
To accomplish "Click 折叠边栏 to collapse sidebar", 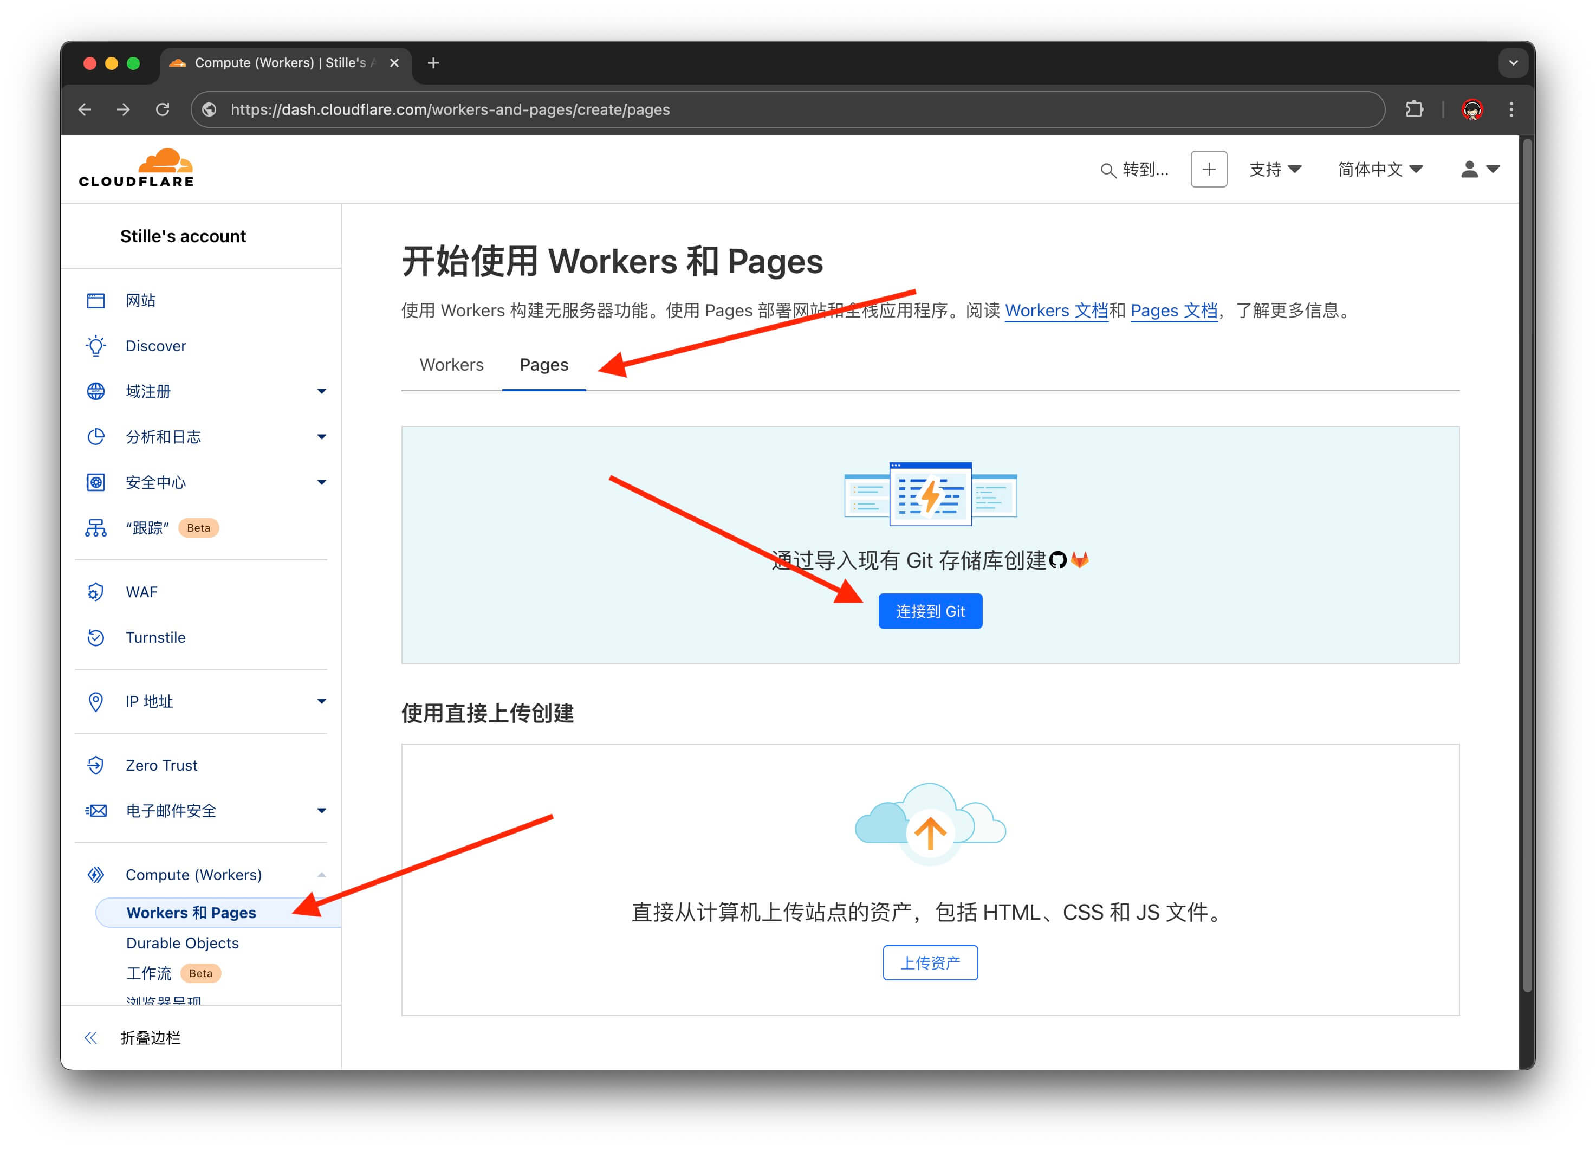I will click(x=151, y=1038).
